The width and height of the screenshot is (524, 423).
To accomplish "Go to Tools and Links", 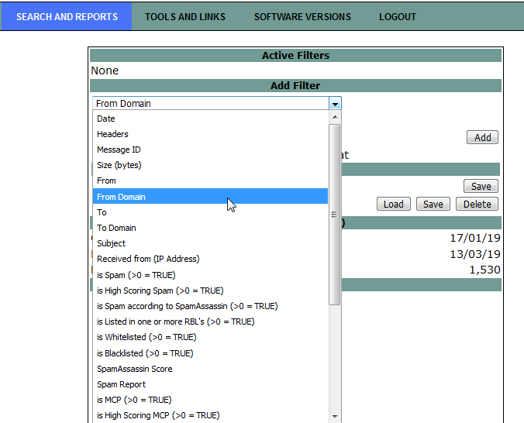I will tap(185, 17).
